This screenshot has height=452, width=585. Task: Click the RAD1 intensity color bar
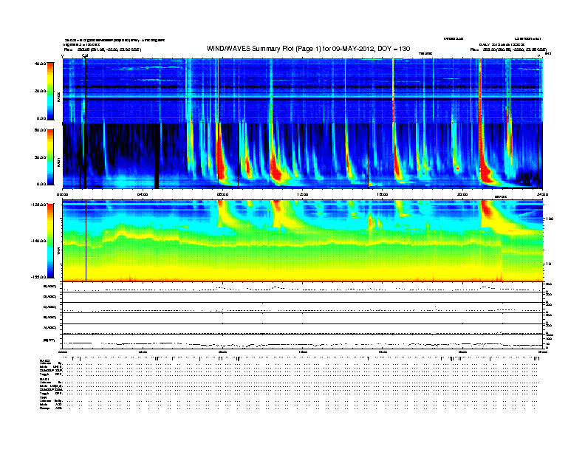[x=50, y=157]
